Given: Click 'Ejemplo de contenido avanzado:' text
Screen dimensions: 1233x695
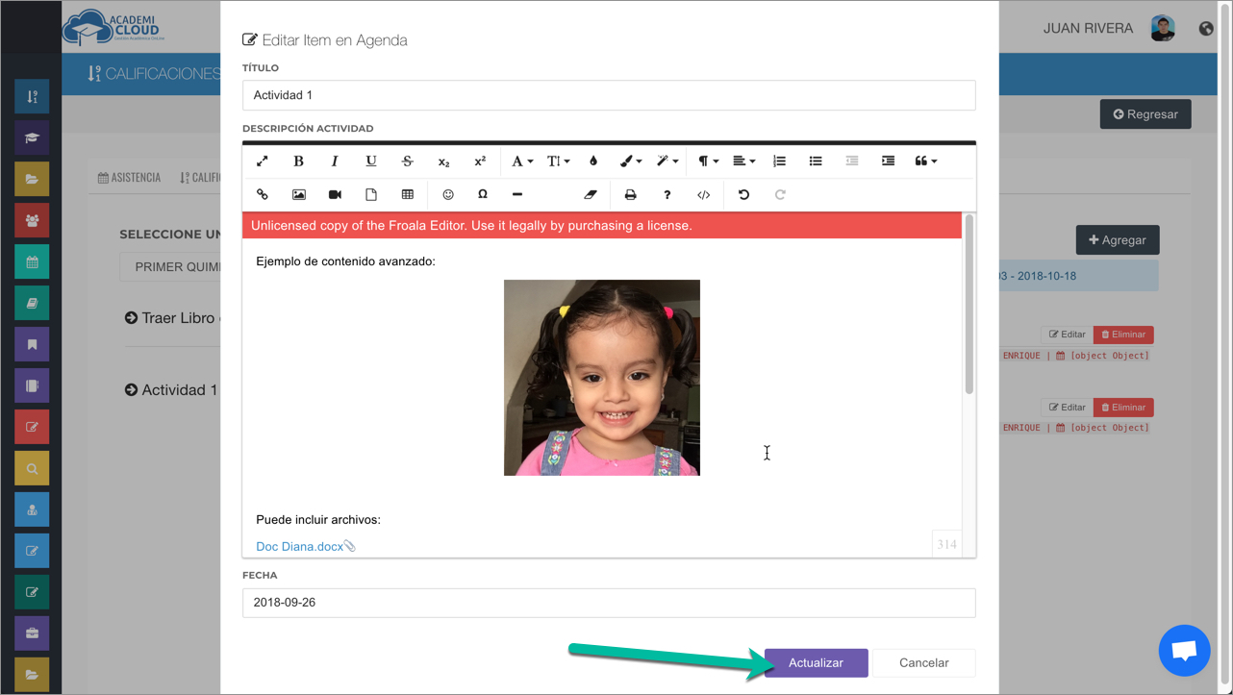Looking at the screenshot, I should coord(345,261).
